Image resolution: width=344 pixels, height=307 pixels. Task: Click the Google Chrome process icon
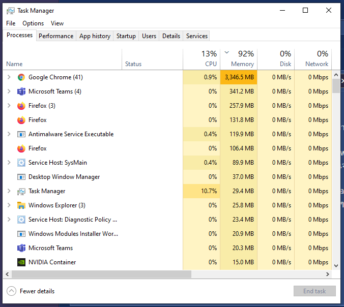click(x=21, y=77)
